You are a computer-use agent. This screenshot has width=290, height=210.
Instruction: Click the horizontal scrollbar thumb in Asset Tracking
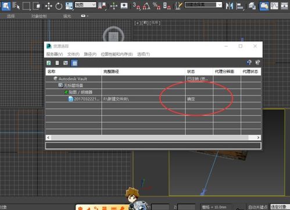pyautogui.click(x=149, y=137)
